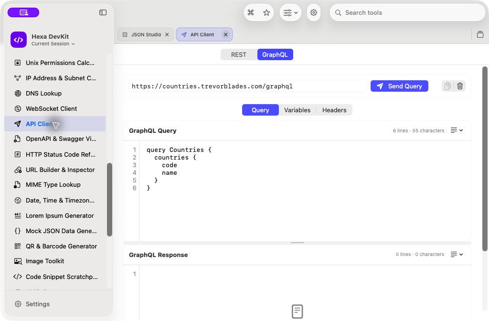
Task: Click the Settings gear icon in sidebar
Action: (18, 304)
